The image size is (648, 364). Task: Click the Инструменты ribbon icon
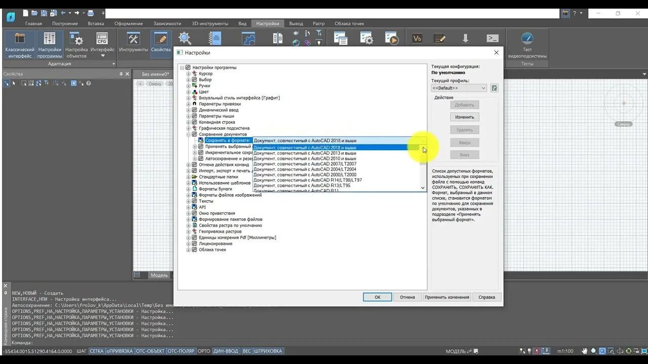tap(134, 42)
